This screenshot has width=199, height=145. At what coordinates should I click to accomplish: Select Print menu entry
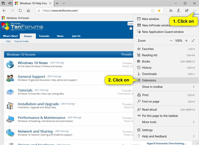point(166,95)
